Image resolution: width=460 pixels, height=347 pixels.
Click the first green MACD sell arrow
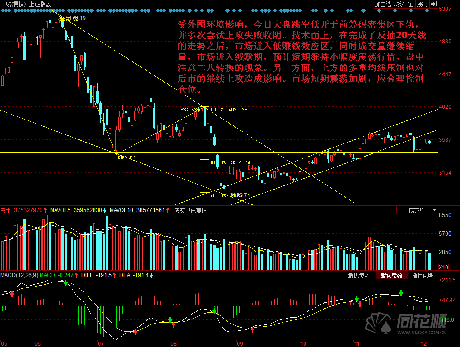click(x=66, y=283)
